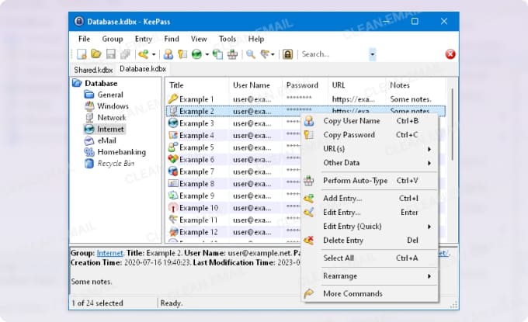Choose Perform Auto-Type in context menu

[x=370, y=181]
